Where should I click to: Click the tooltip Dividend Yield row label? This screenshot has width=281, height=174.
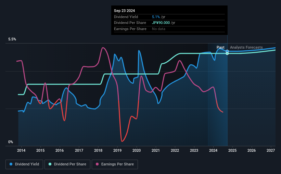click(x=126, y=17)
